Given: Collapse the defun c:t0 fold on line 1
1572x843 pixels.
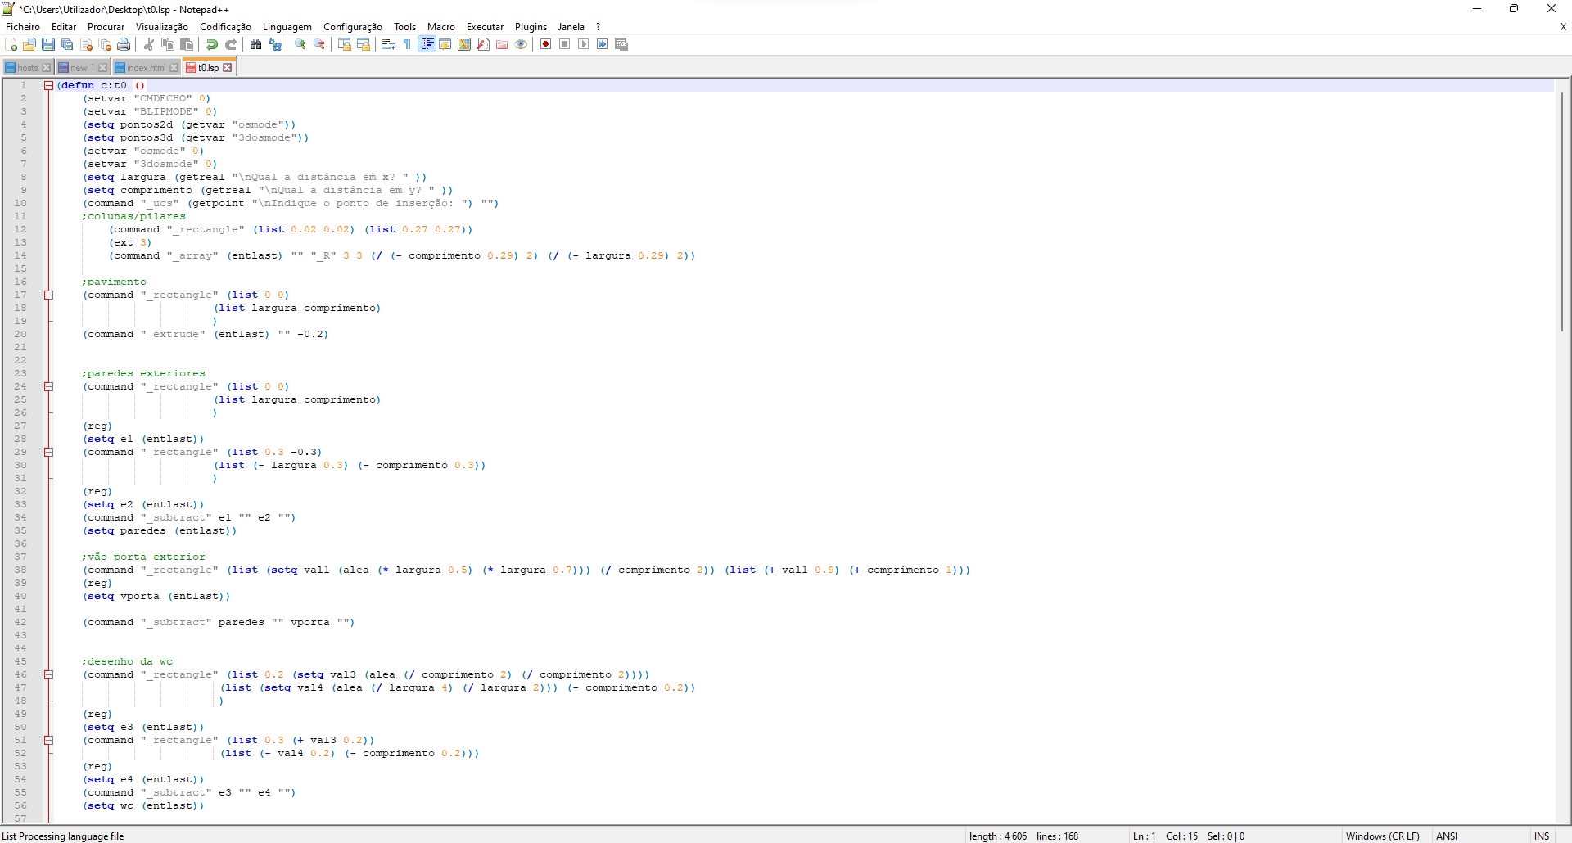Looking at the screenshot, I should pyautogui.click(x=49, y=85).
